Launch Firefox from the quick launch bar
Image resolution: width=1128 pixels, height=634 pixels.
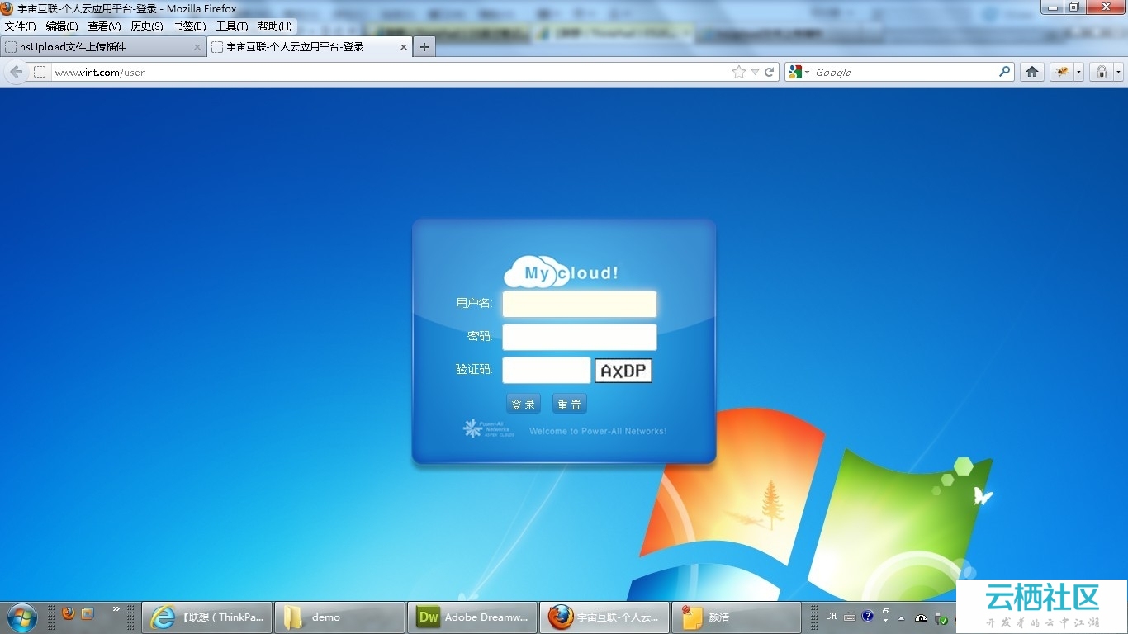pyautogui.click(x=69, y=613)
